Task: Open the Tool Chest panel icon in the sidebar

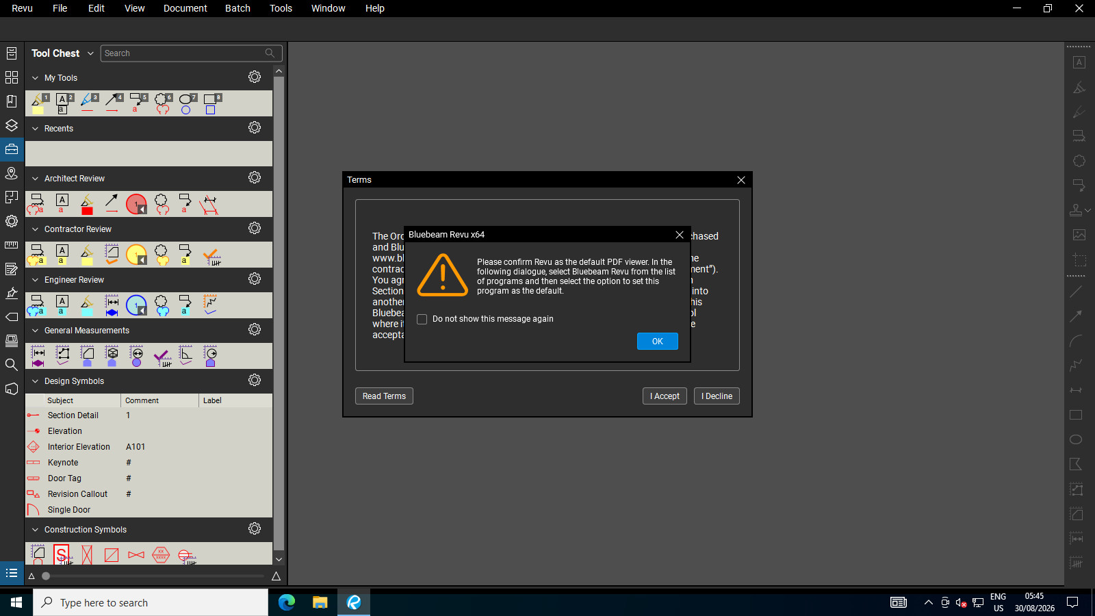Action: tap(12, 149)
